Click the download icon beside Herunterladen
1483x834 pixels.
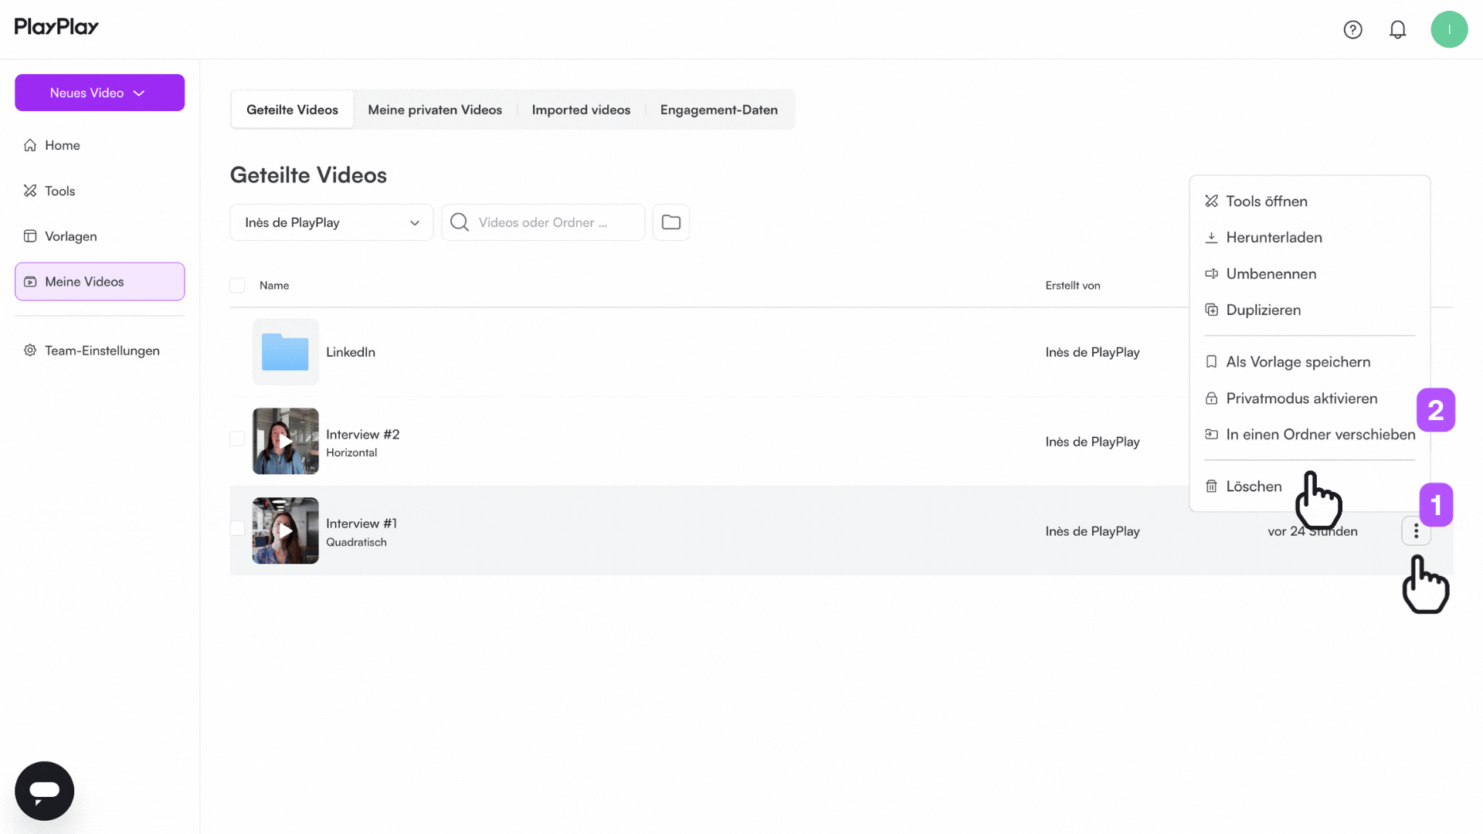click(x=1211, y=237)
